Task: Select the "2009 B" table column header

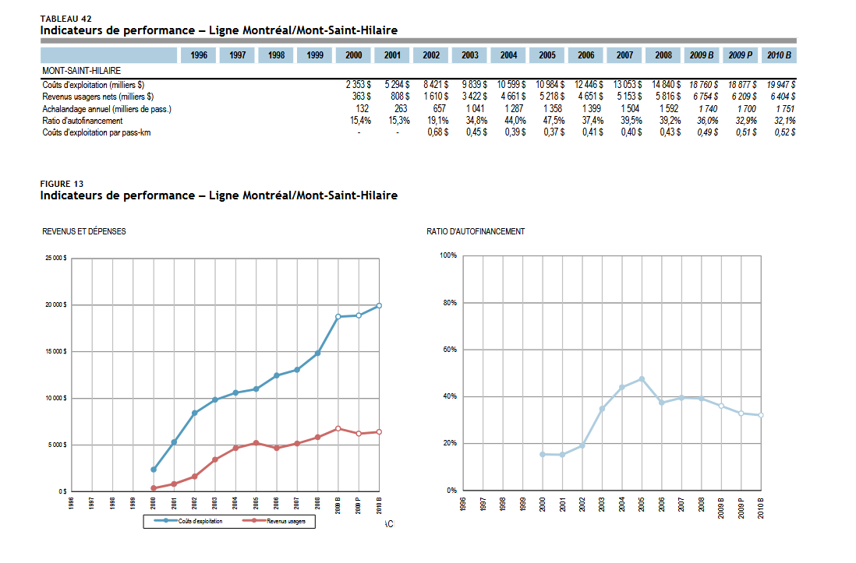Action: [x=702, y=55]
